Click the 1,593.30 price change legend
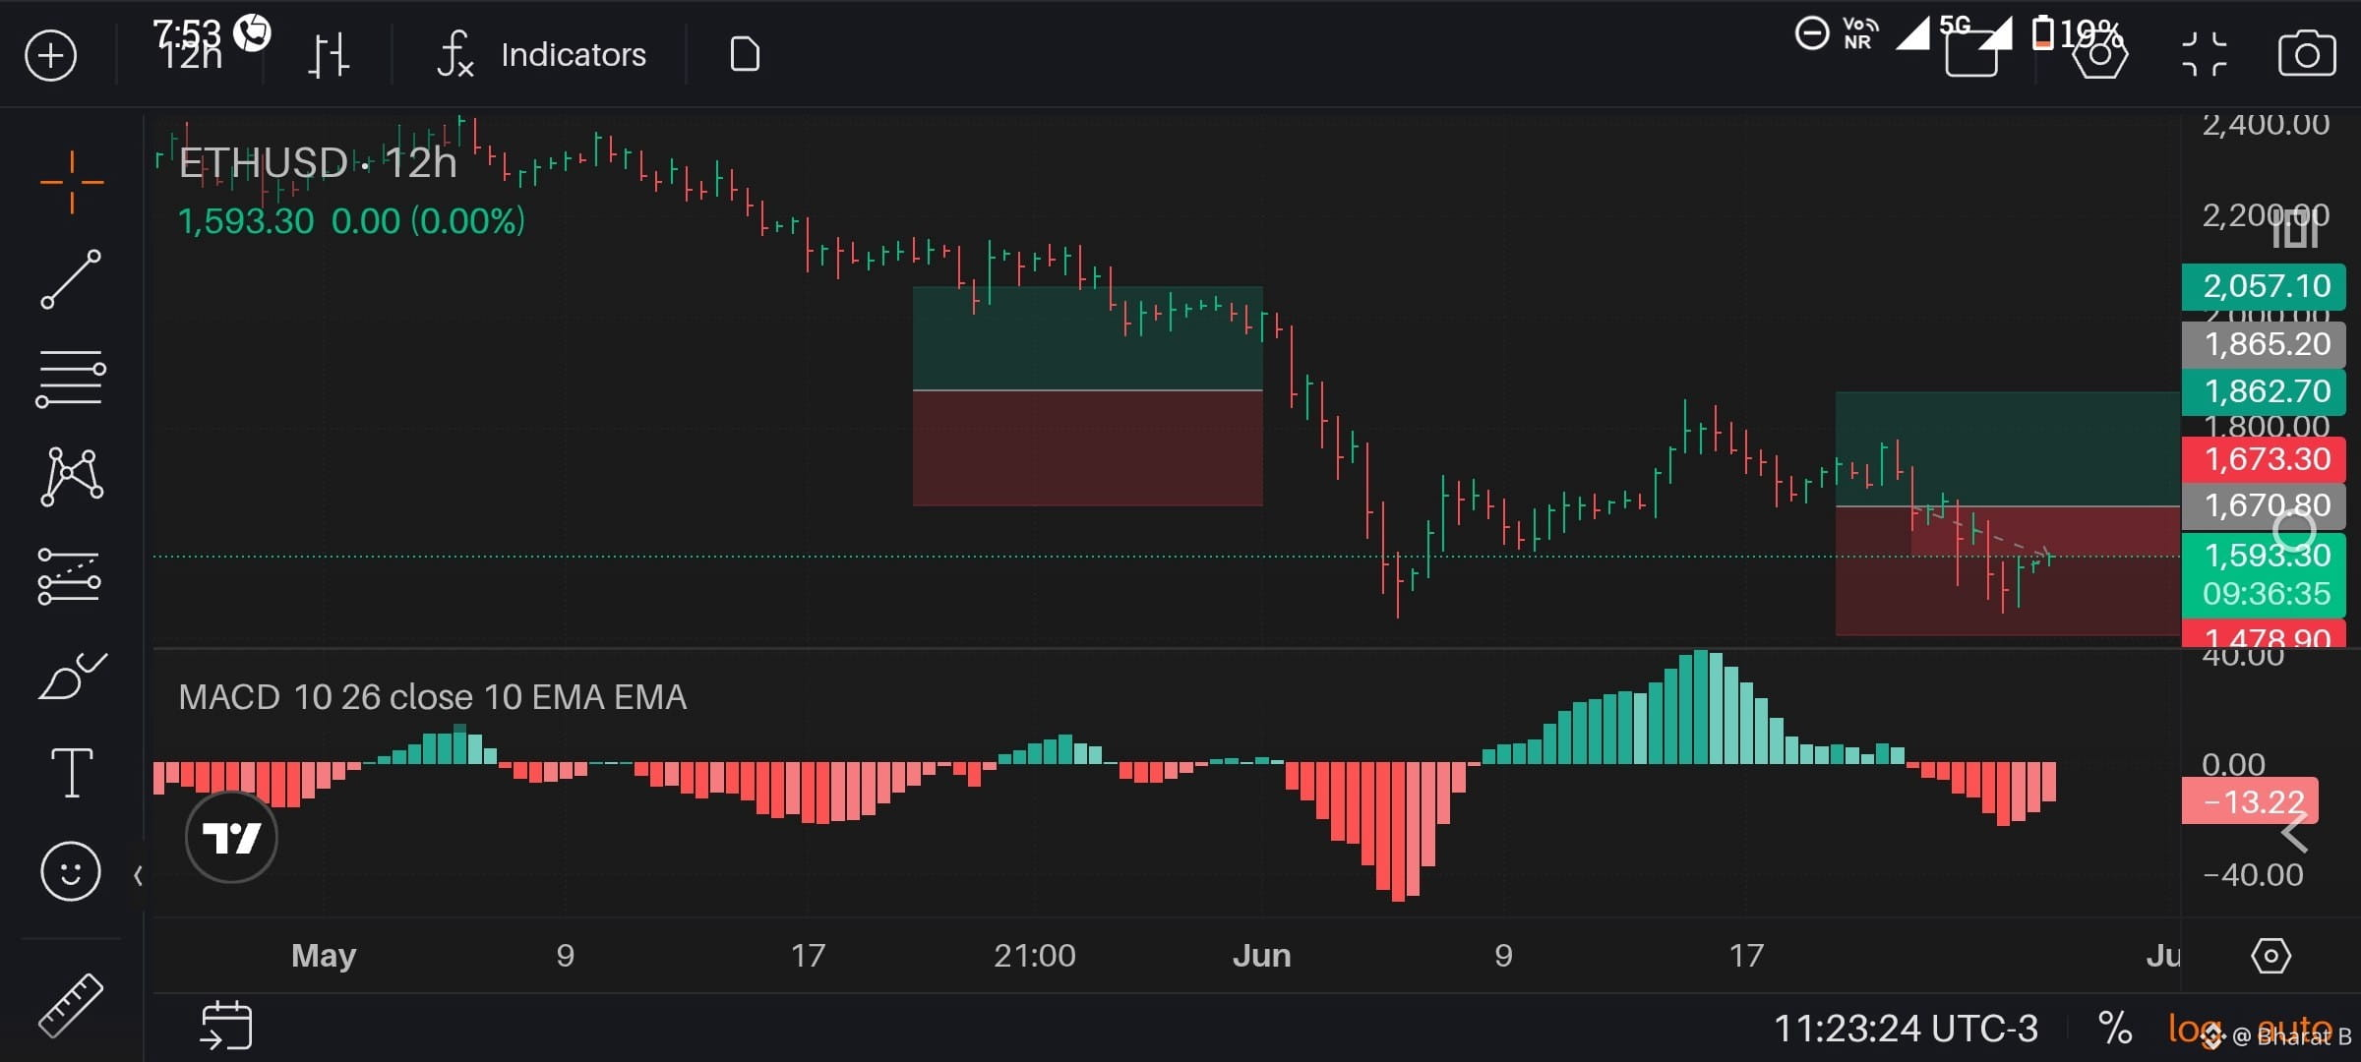The width and height of the screenshot is (2361, 1062). [351, 221]
